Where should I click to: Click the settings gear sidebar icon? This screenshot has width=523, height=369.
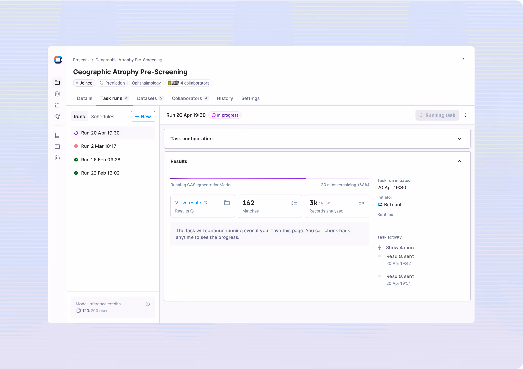57,158
